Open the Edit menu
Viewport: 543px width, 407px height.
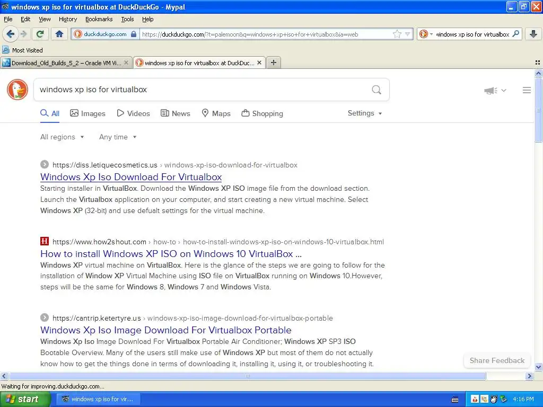point(25,19)
